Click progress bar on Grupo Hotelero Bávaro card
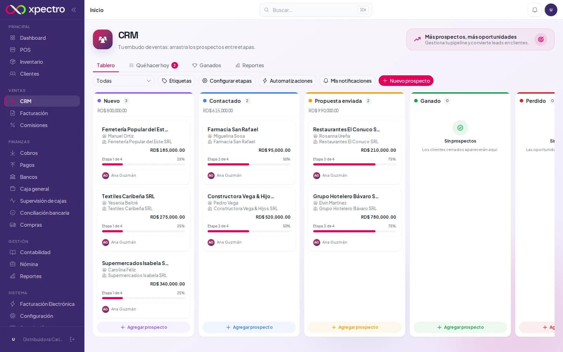Viewport: 563px width, 352px height. [x=355, y=231]
